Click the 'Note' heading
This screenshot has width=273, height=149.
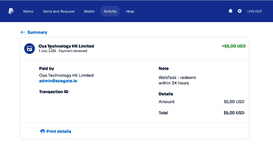163,68
